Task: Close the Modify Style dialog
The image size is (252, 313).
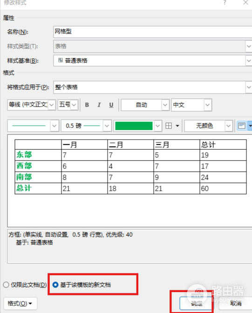Action: 245,2
